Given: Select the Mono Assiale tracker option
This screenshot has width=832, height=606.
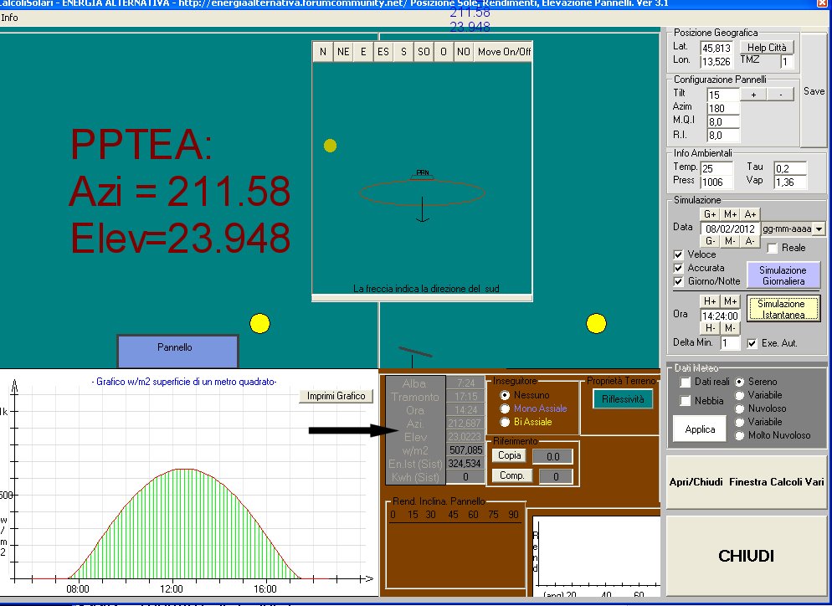Looking at the screenshot, I should tap(505, 408).
